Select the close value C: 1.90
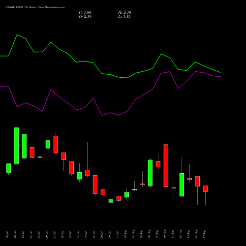The image size is (246, 246). coord(85,13)
